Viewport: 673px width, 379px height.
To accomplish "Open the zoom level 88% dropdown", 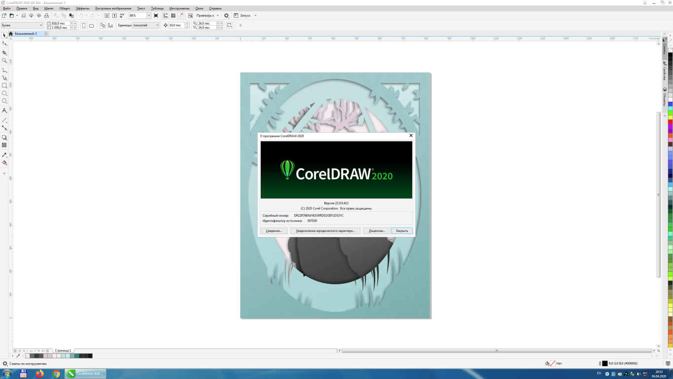I will 149,16.
